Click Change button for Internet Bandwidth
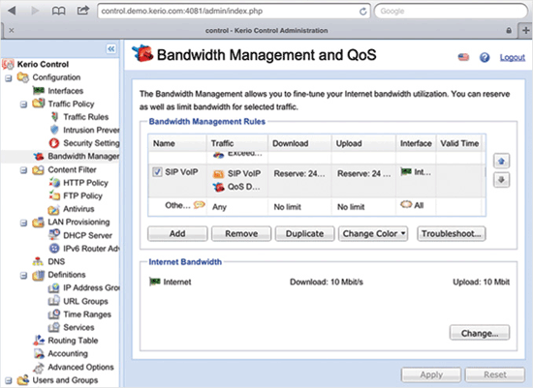The height and width of the screenshot is (388, 533). tap(480, 333)
